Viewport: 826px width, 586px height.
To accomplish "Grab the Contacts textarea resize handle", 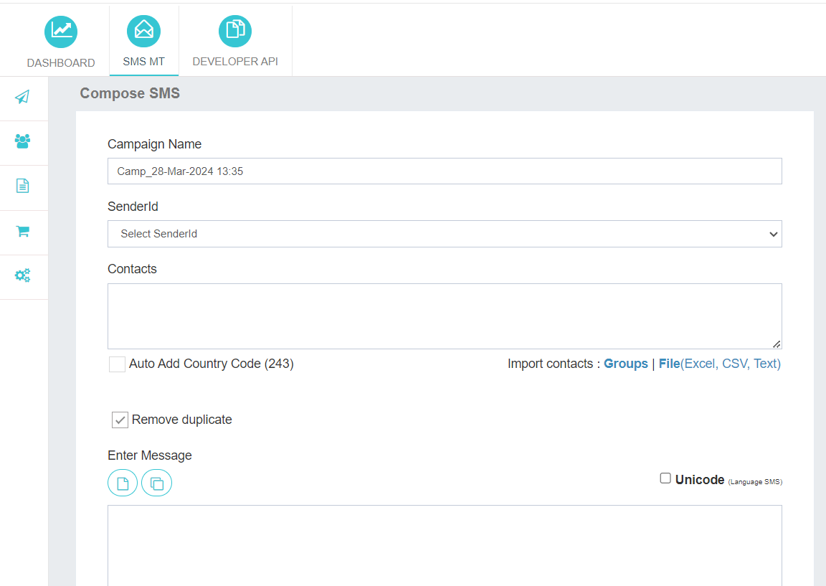I will pyautogui.click(x=777, y=344).
